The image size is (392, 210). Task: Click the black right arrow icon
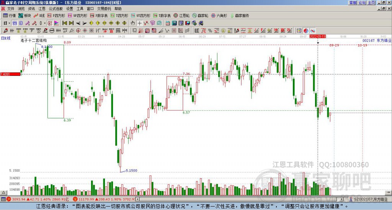coord(85,23)
